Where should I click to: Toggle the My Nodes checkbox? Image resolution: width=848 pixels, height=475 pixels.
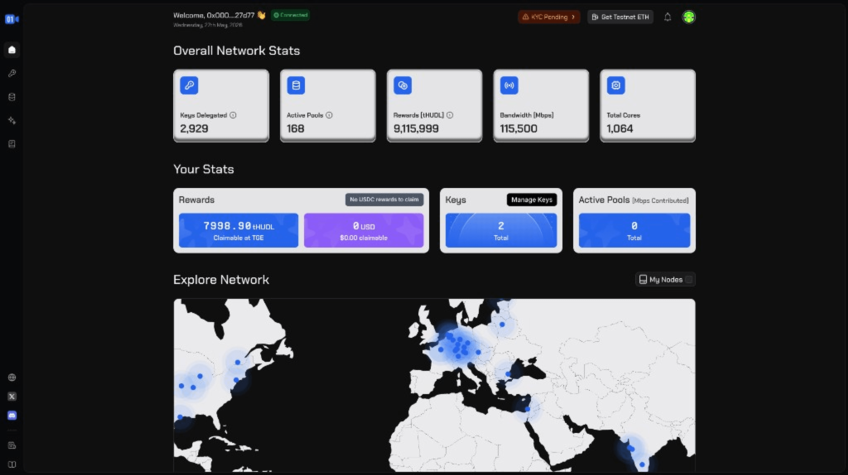(689, 280)
